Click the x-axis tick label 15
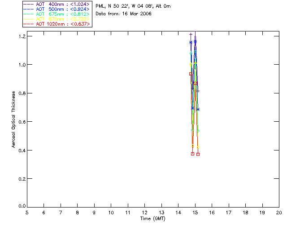Image resolution: width=287 pixels, height=230 pixels. 195,212
